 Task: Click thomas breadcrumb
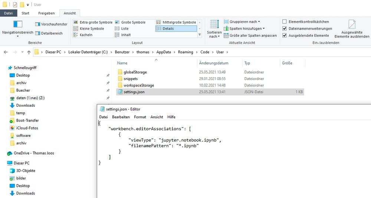143,52
